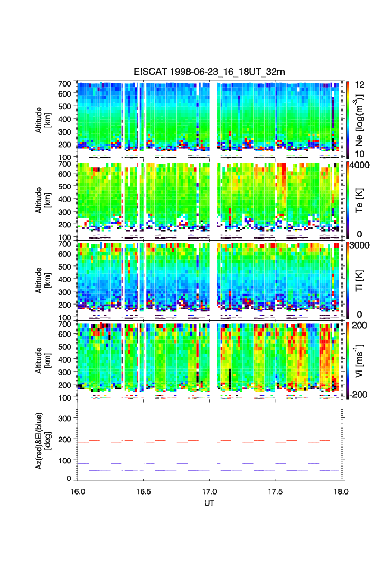Click the 17.5 tick on the UT axis
Screen dimensions: 374x561
coord(275,491)
